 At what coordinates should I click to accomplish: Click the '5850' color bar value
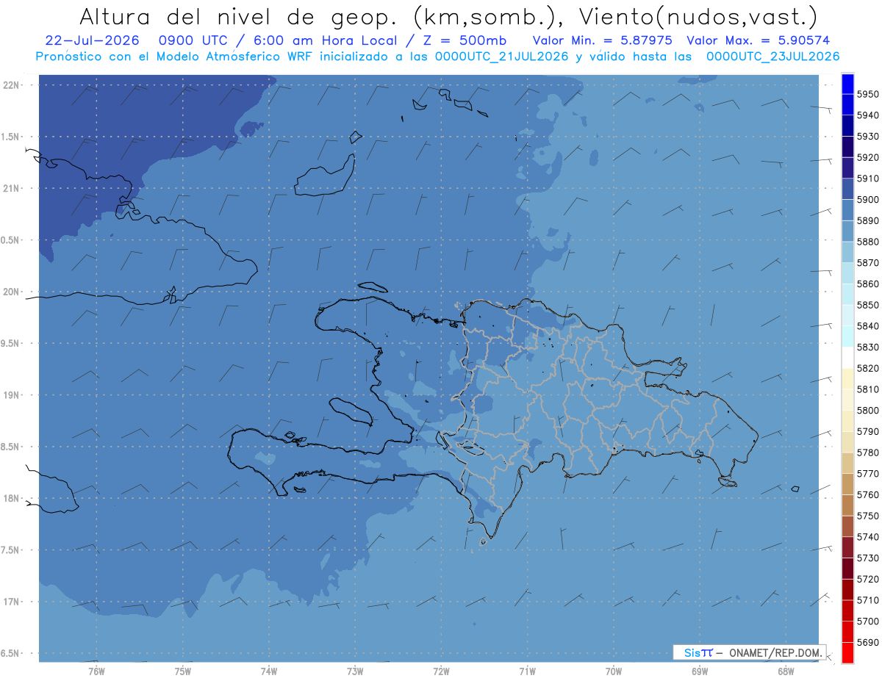867,305
